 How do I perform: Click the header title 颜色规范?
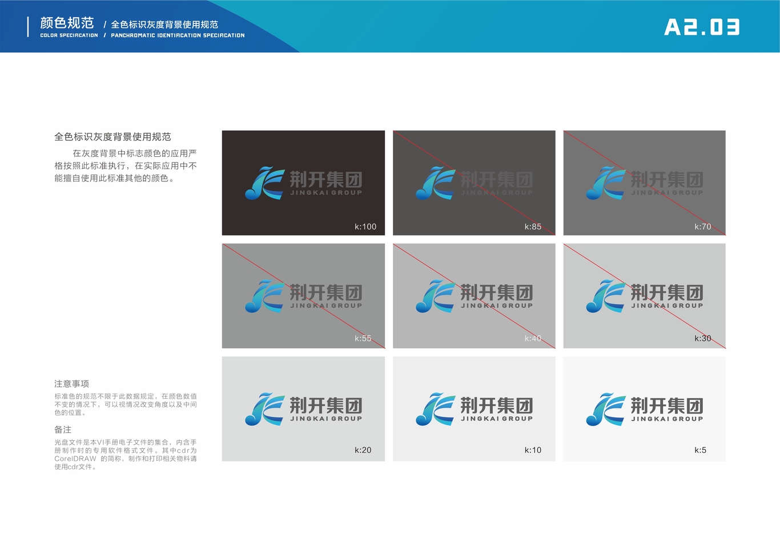point(67,23)
